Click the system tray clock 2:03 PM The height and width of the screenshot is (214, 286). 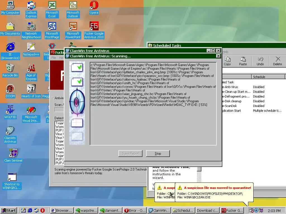point(274,211)
